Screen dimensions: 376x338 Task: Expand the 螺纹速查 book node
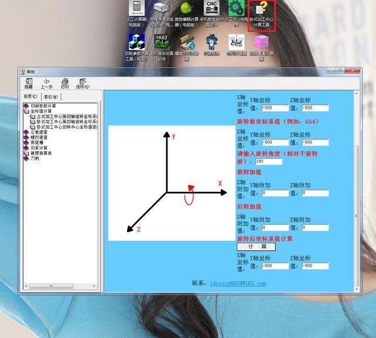tap(26, 138)
